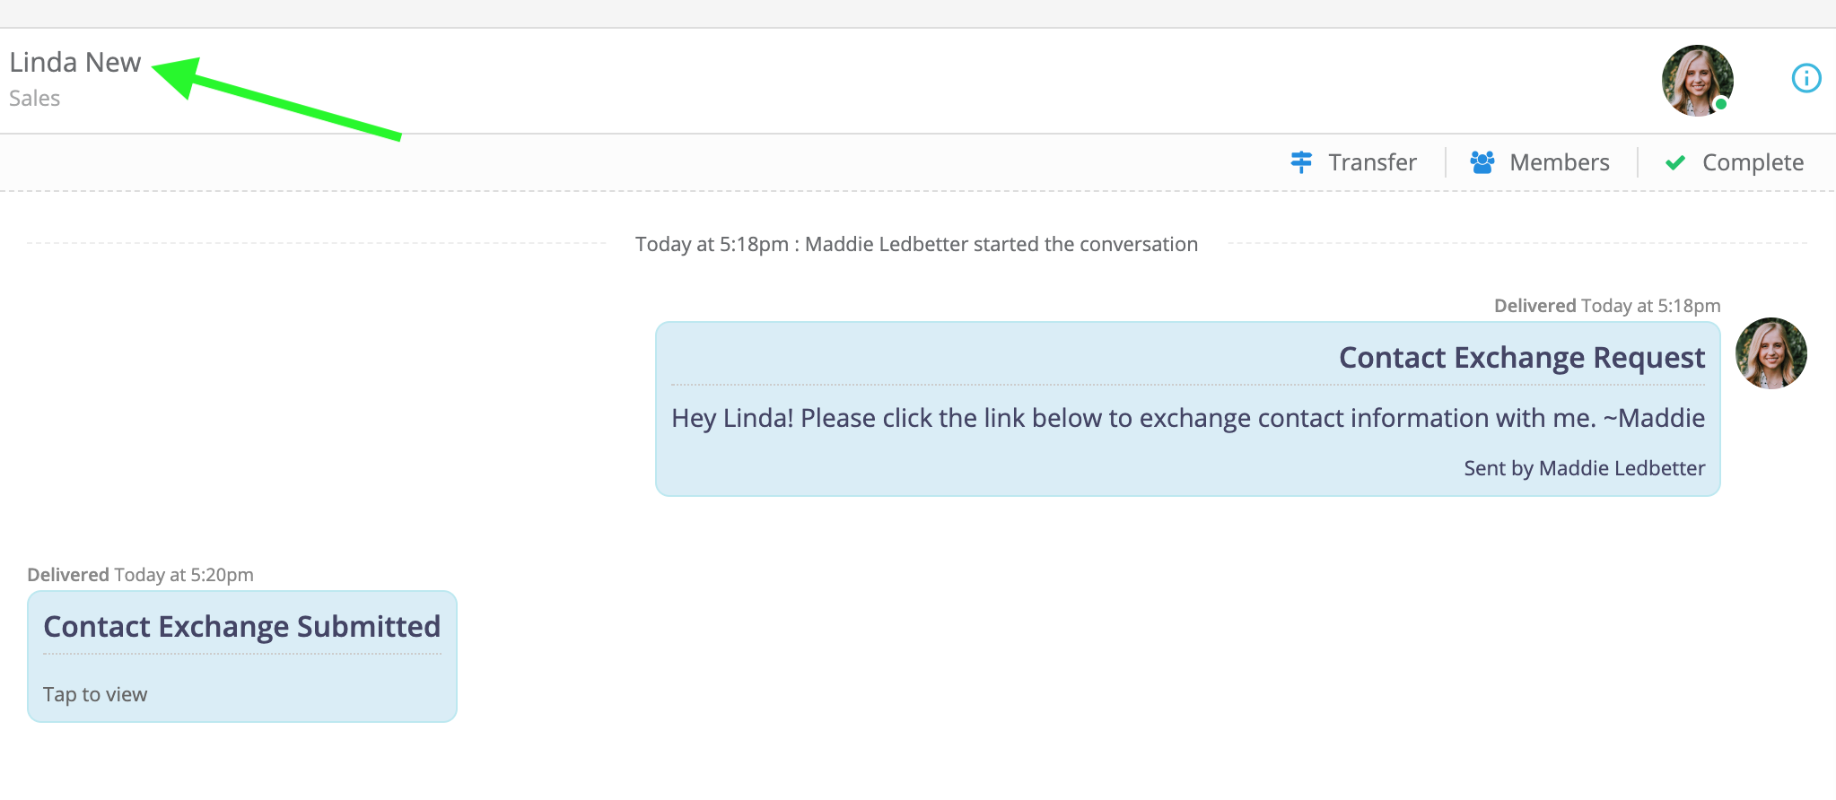Click the Sent by Maddie Ledbetter text
The width and height of the screenshot is (1836, 800).
click(x=1583, y=467)
